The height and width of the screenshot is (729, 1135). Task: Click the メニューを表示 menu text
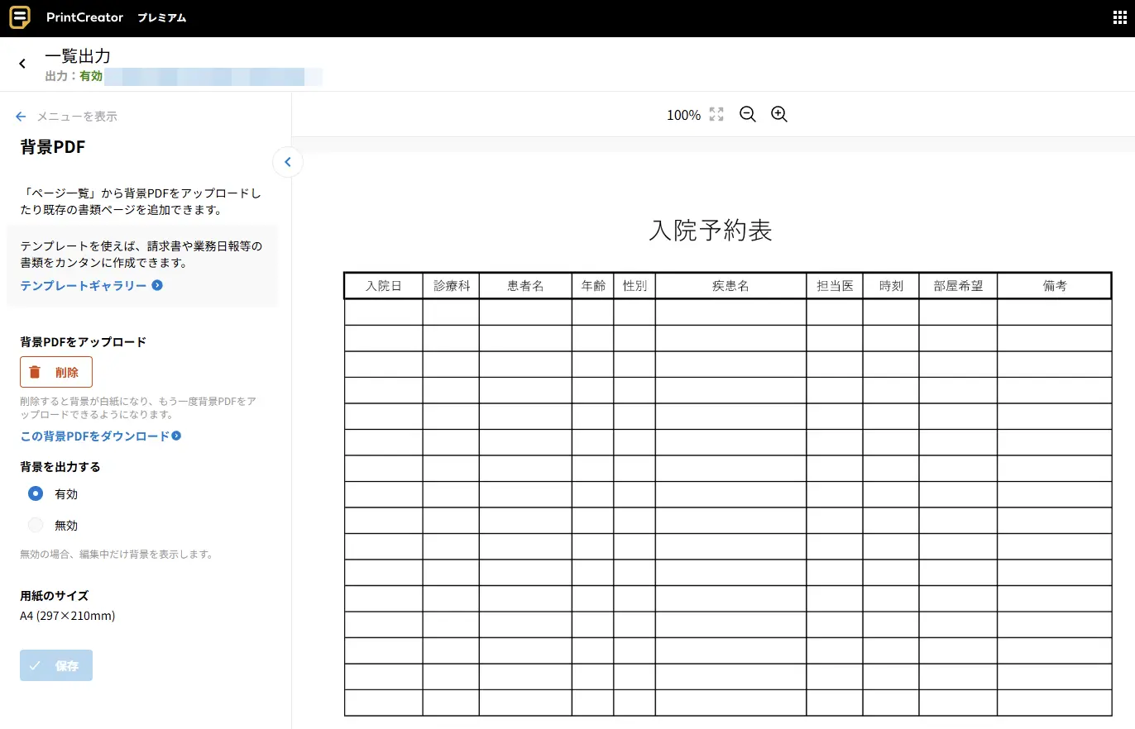click(77, 117)
